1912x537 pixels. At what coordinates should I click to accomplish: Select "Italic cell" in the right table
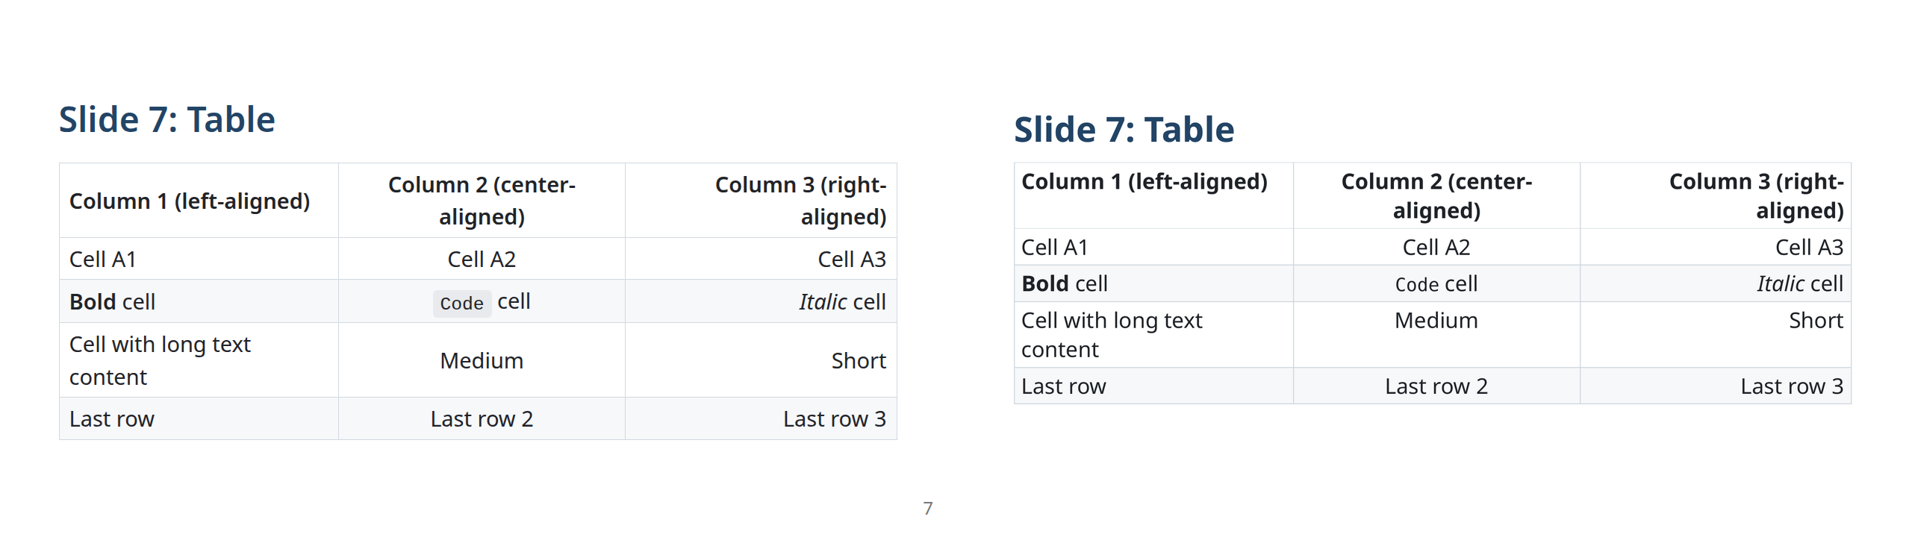point(1799,284)
